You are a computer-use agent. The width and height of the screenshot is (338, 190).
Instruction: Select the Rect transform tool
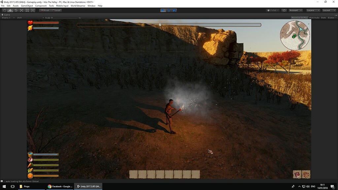(27, 10)
